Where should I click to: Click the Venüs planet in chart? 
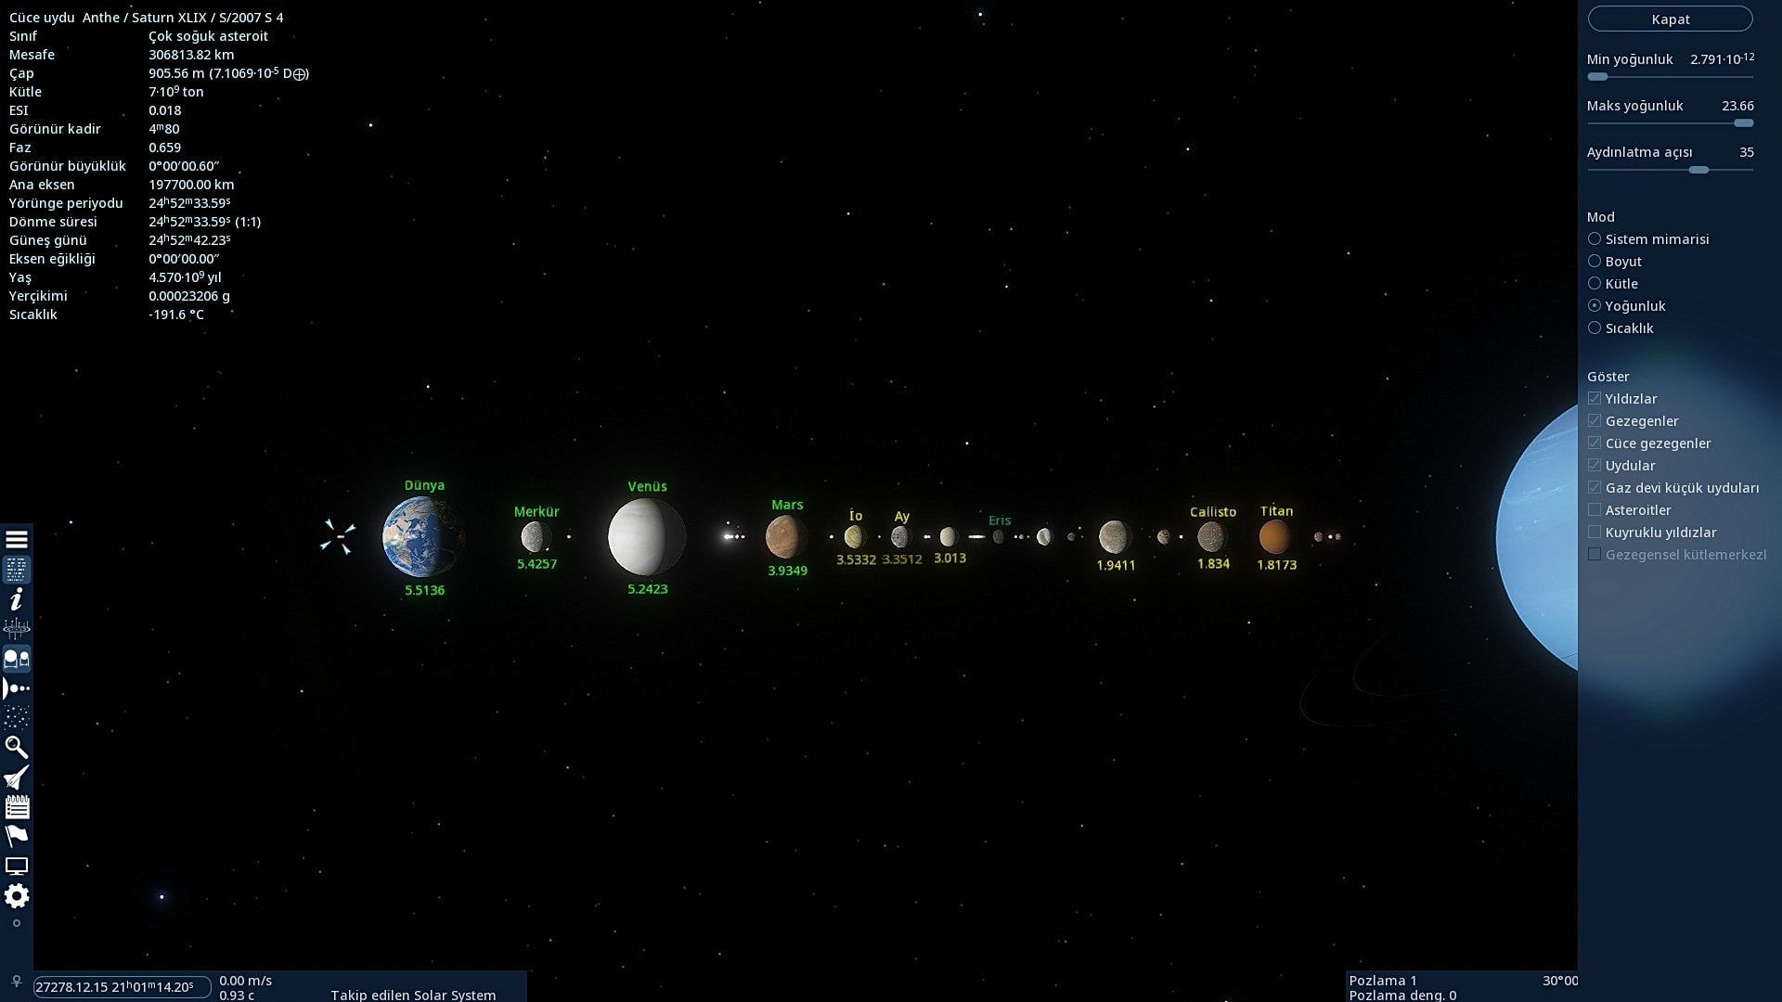point(646,536)
